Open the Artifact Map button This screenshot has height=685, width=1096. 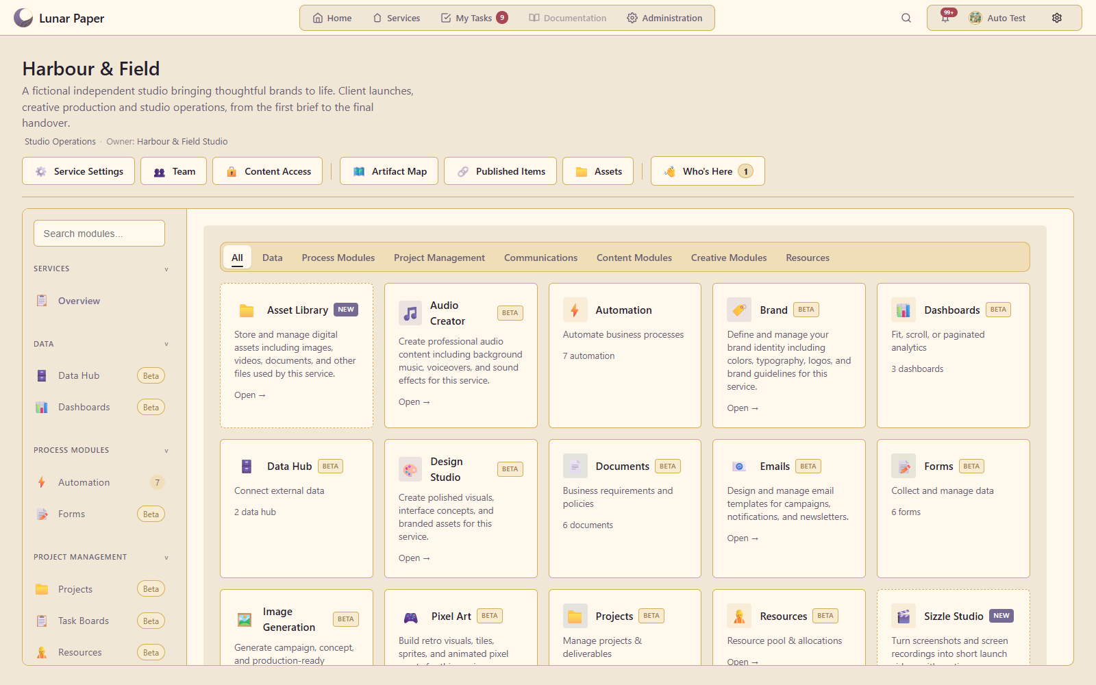(389, 171)
